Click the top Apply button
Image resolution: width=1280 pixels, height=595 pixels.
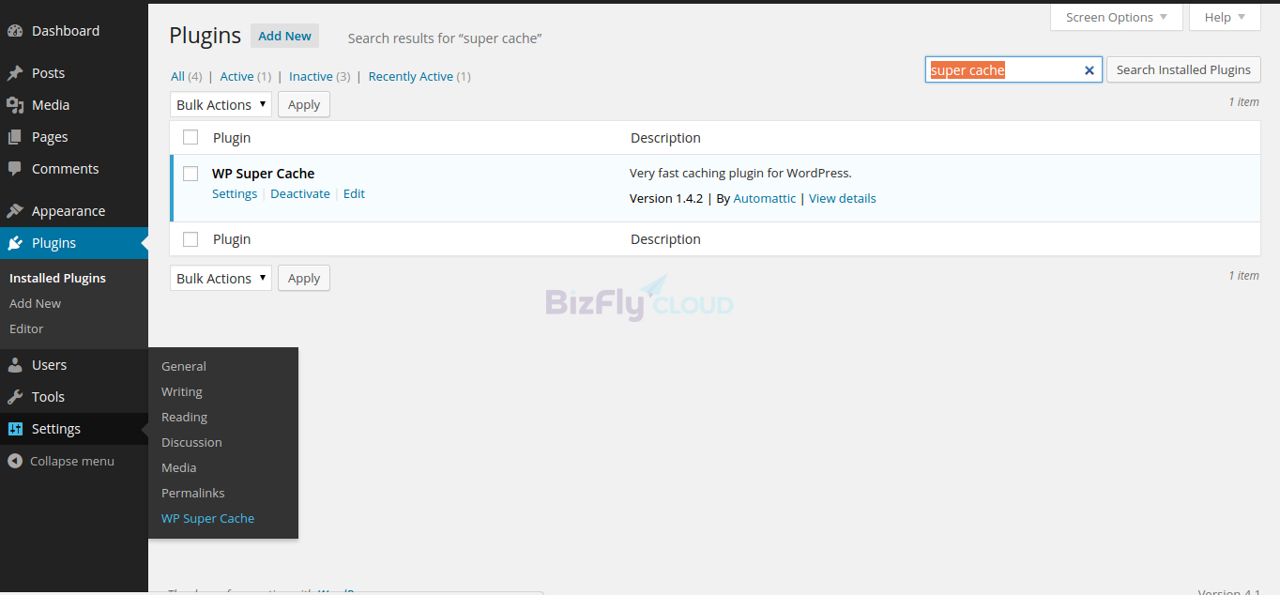tap(304, 104)
